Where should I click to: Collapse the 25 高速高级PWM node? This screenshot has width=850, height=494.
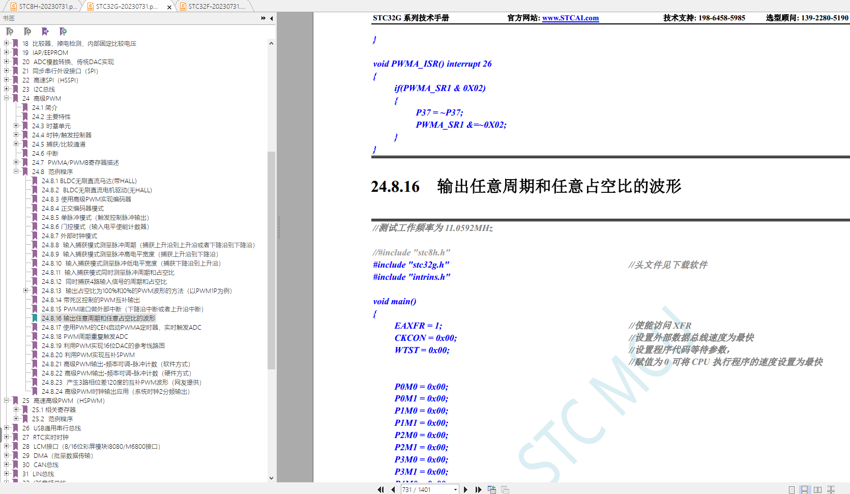pyautogui.click(x=7, y=400)
